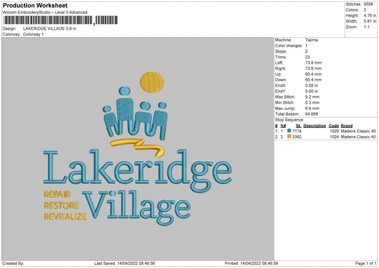This screenshot has height=268, width=379.
Task: Click the Max Stitch value 9.2 mm
Action: click(x=312, y=97)
